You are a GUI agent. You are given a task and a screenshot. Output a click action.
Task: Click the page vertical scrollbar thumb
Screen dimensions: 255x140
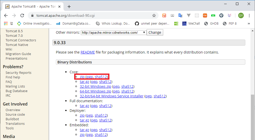(x=252, y=117)
